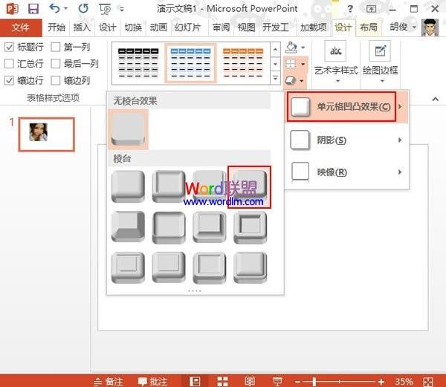Fit slide to current window icon

click(x=428, y=382)
